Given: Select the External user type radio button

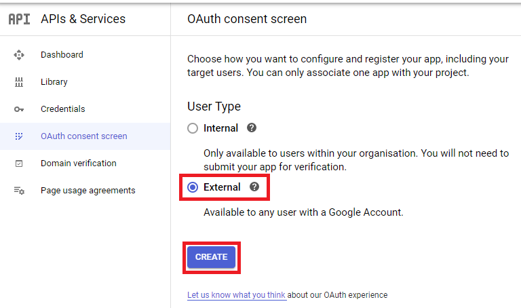Looking at the screenshot, I should point(193,187).
